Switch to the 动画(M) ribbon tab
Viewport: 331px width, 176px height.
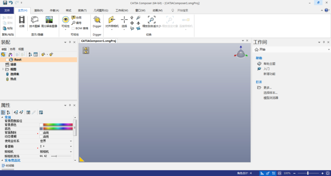coord(158,10)
